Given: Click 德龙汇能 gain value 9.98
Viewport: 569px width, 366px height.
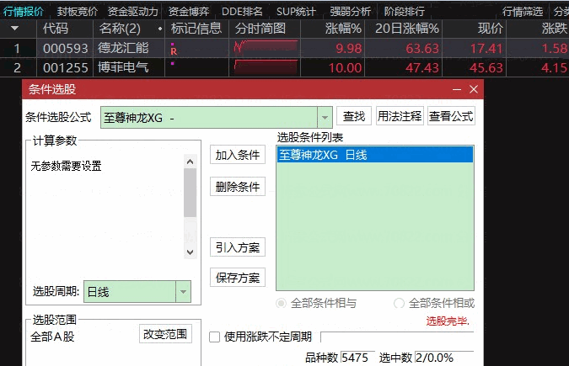Looking at the screenshot, I should [348, 48].
